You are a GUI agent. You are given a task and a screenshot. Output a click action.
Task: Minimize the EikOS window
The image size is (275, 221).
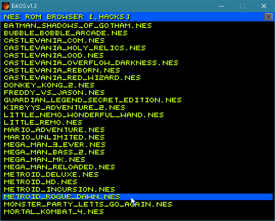(x=221, y=6)
